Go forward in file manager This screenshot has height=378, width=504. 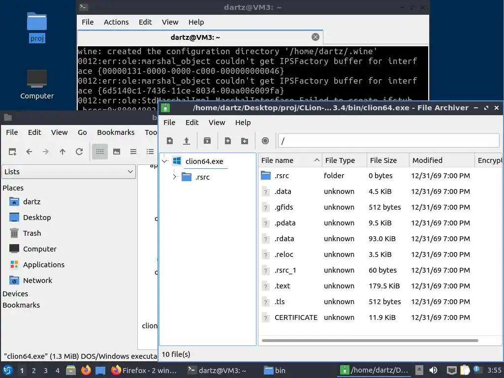click(x=46, y=152)
